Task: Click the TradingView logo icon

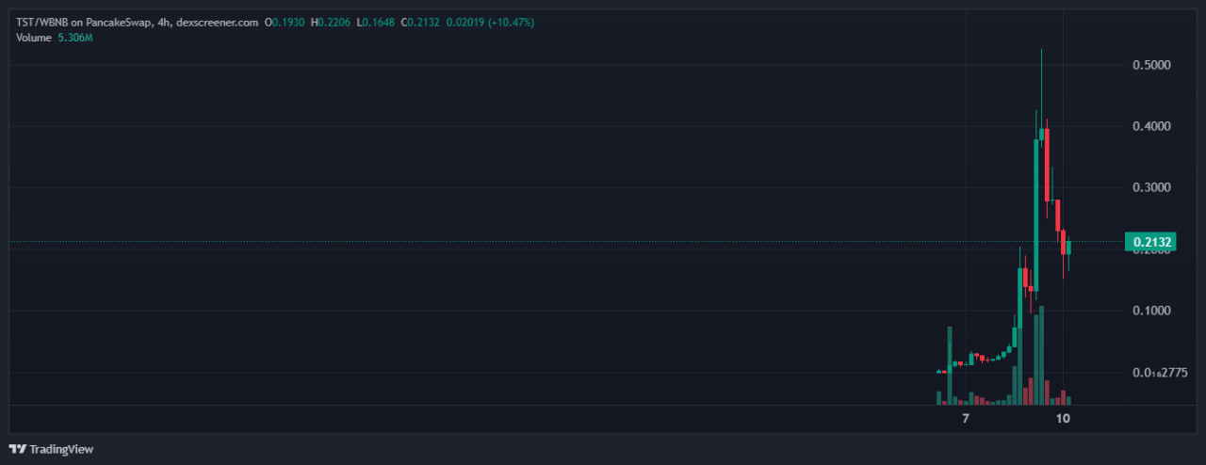Action: pos(18,449)
